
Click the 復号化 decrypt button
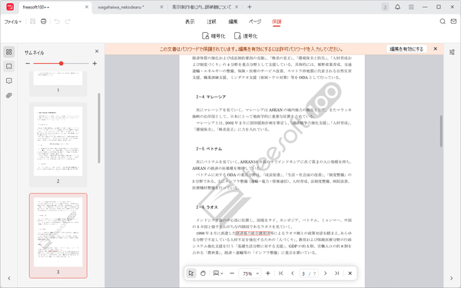pyautogui.click(x=246, y=36)
